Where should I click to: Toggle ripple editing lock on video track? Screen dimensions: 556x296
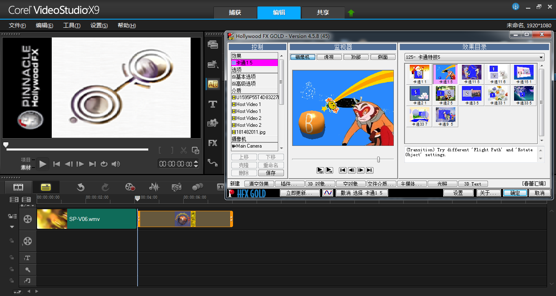pos(12,216)
